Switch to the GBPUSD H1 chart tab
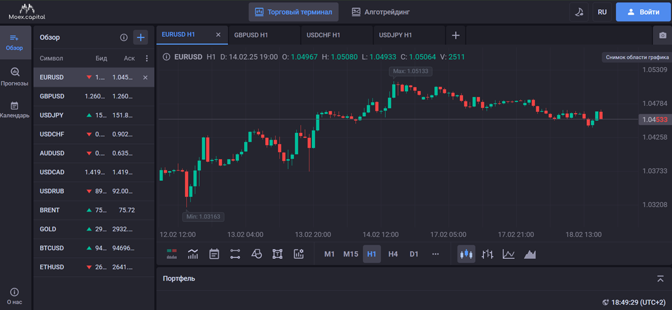672x310 pixels. coord(252,35)
